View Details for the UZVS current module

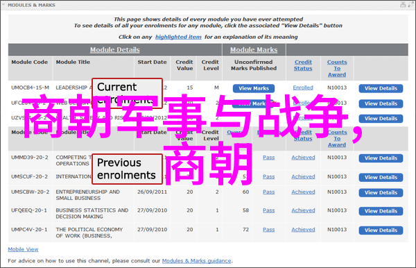(381, 119)
